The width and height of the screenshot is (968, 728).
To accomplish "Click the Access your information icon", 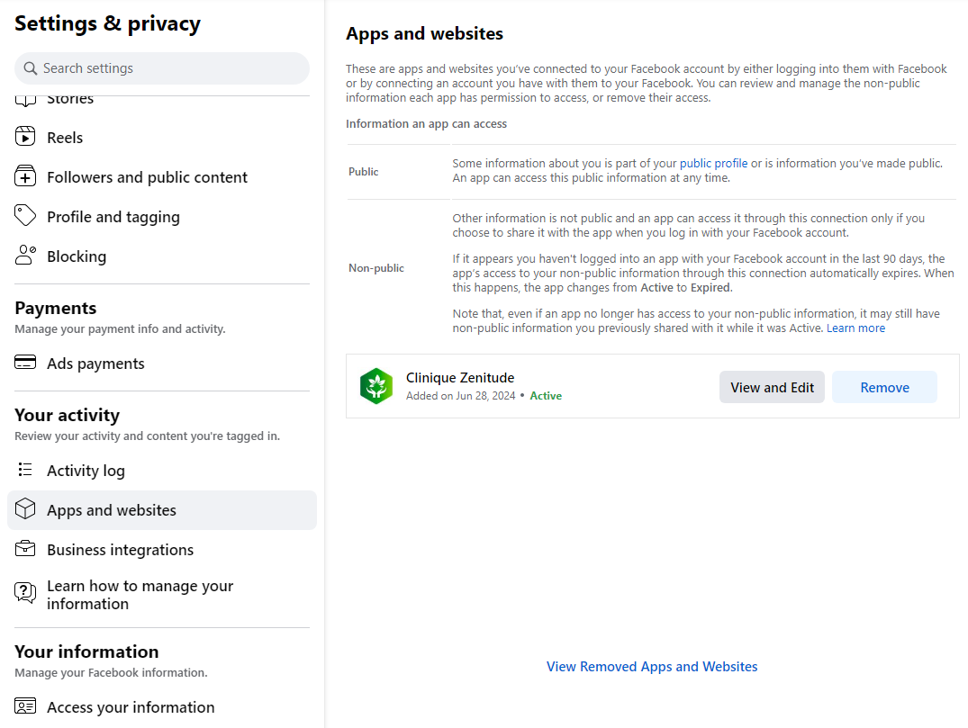I will tap(25, 707).
